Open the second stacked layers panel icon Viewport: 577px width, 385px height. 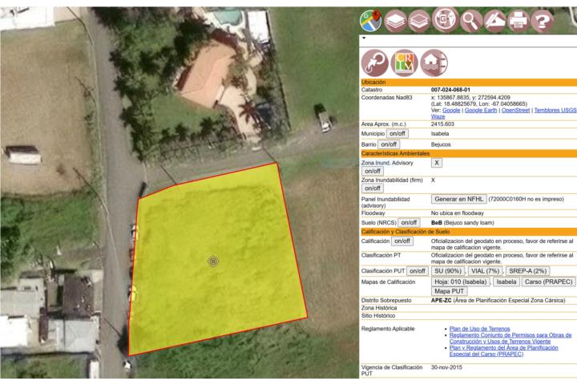421,19
